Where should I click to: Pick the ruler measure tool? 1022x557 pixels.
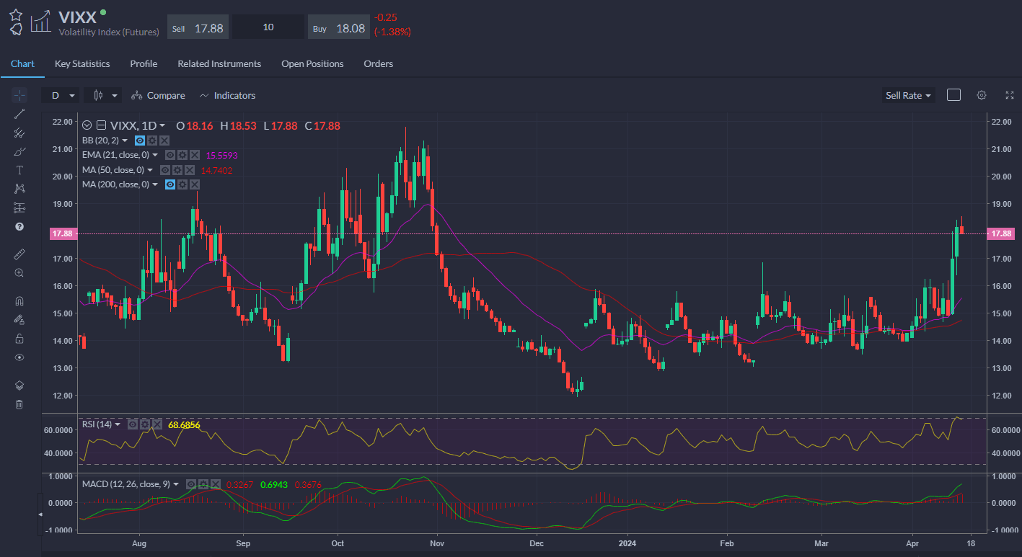19,254
